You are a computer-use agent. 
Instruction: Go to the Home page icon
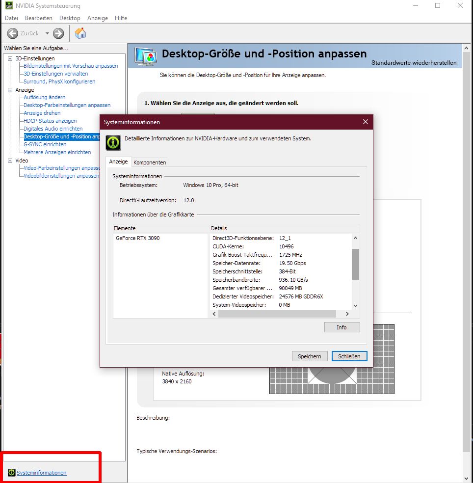[x=80, y=33]
